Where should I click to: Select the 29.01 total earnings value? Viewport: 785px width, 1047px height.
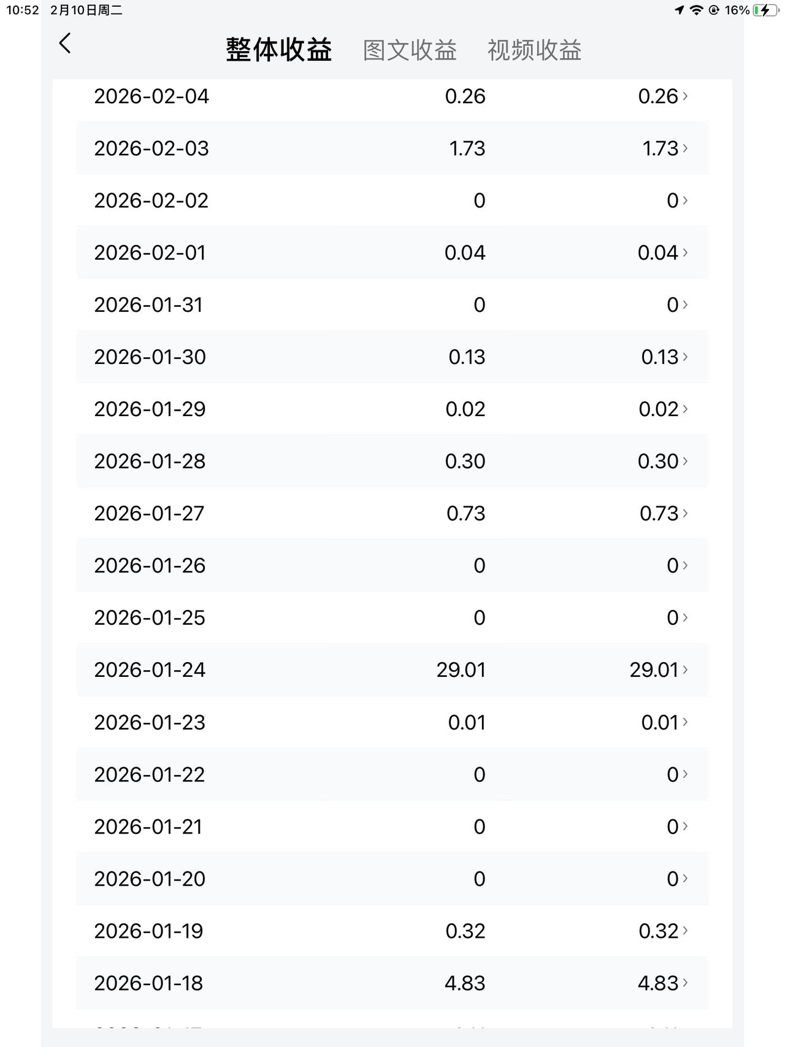coord(461,670)
